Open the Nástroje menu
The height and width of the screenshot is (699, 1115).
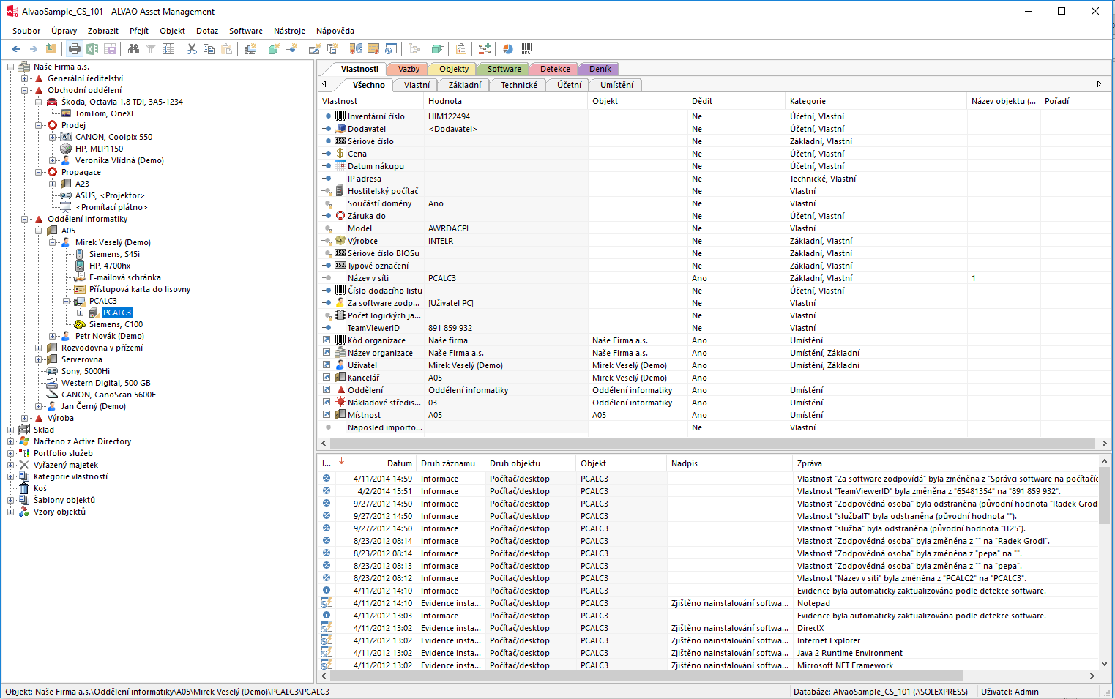289,31
